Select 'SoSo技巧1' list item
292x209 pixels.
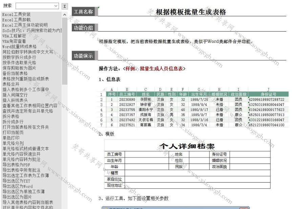tap(32, 31)
